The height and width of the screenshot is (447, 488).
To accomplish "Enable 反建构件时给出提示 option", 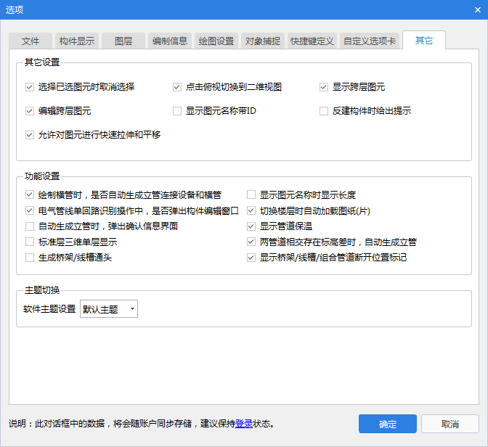I will [325, 111].
